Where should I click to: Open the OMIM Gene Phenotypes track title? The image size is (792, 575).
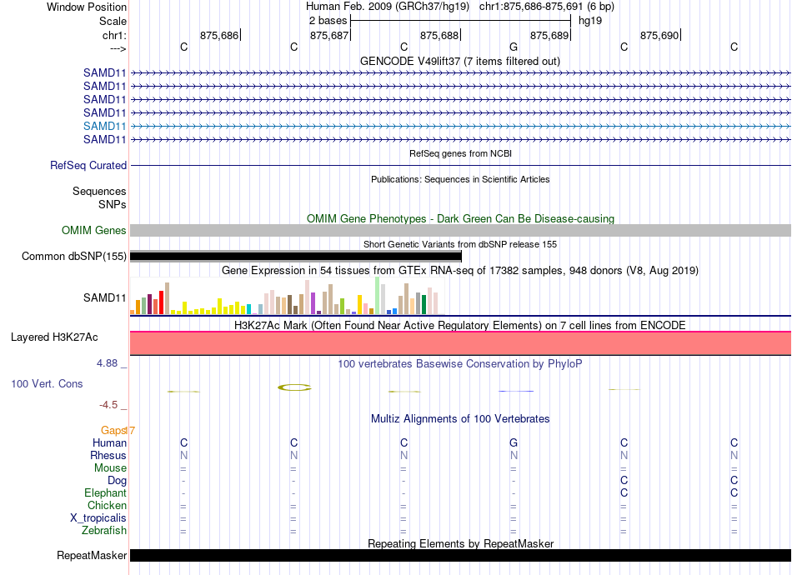[460, 218]
